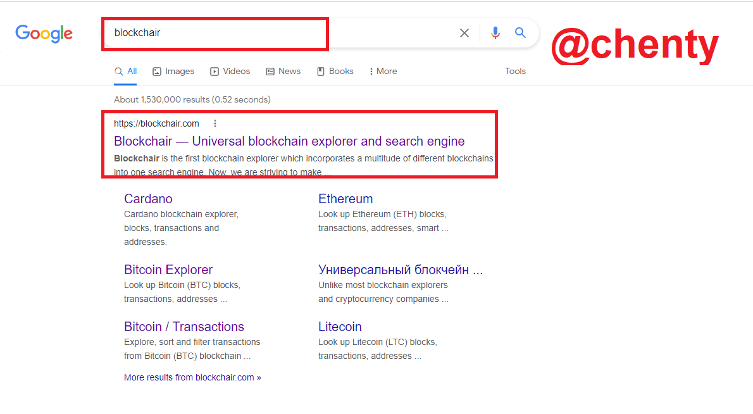Switch to the Images tab
Screen dimensions: 753x414
pyautogui.click(x=173, y=72)
